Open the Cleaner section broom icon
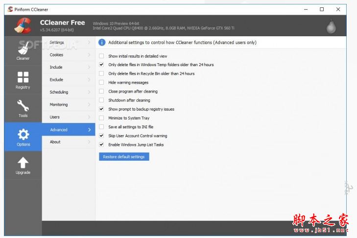 pos(23,48)
